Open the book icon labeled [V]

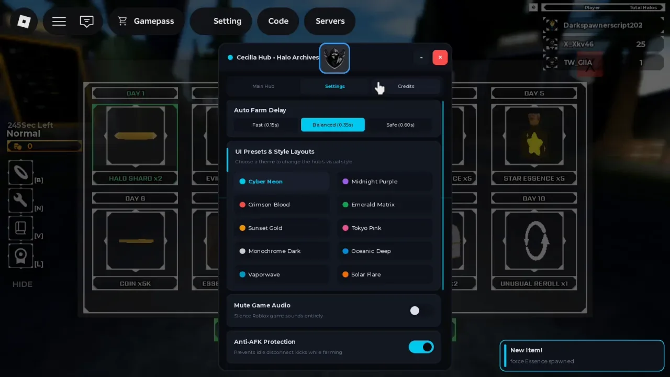click(21, 228)
